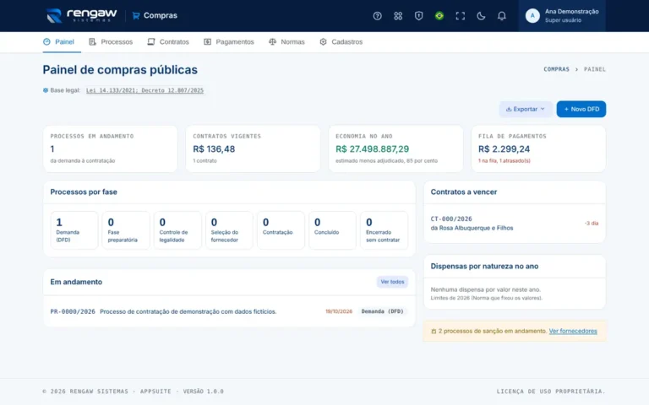Select the Fase preparatória phase tile
The image size is (649, 405).
pos(126,230)
